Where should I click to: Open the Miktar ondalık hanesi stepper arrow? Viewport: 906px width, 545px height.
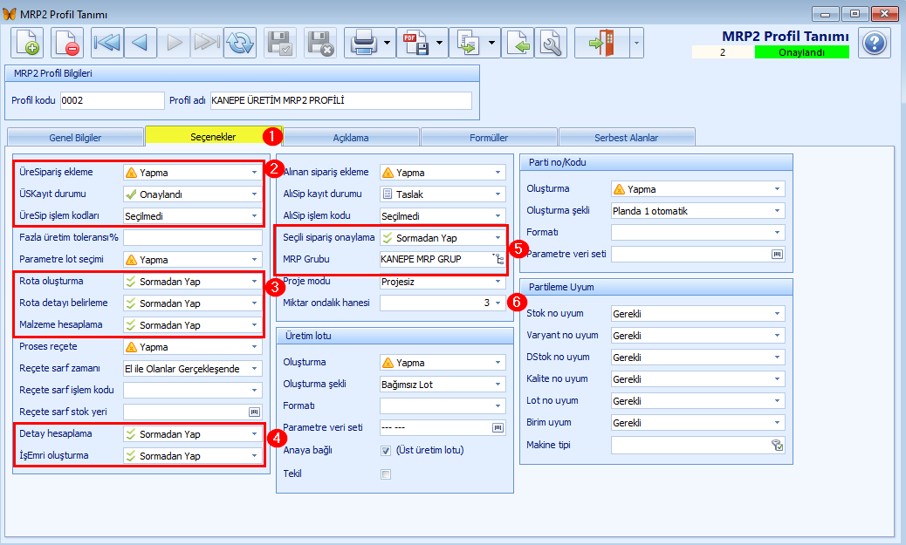(x=498, y=303)
